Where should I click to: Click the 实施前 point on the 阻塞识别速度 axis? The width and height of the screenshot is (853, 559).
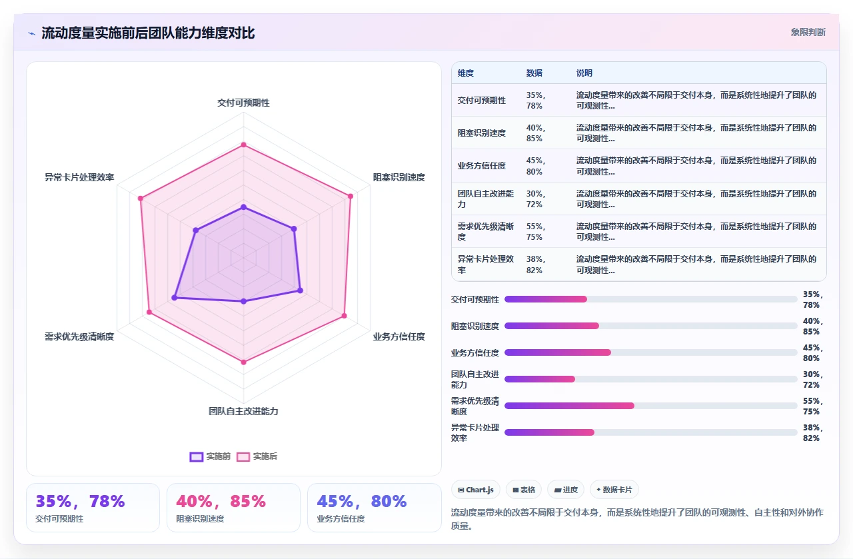click(x=294, y=229)
